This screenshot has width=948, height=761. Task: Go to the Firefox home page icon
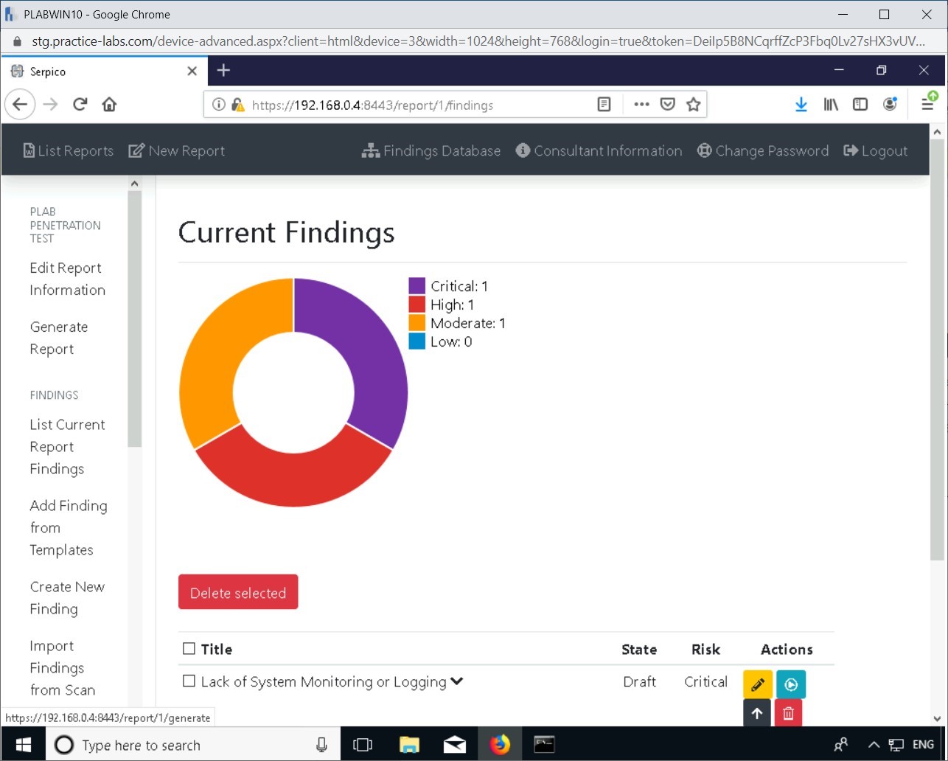[x=109, y=105]
